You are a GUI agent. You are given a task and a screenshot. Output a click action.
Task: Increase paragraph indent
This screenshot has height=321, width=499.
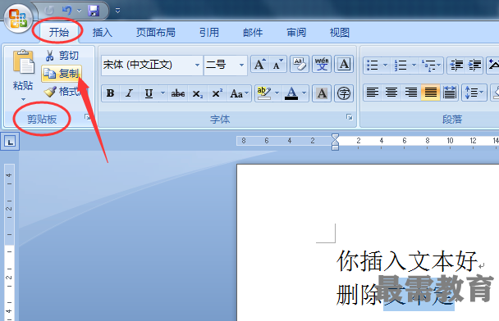click(x=474, y=66)
